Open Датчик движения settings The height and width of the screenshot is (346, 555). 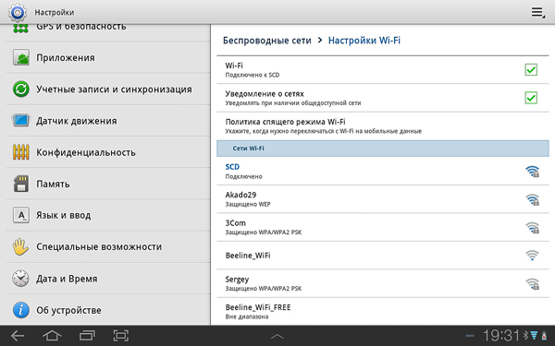(x=108, y=121)
